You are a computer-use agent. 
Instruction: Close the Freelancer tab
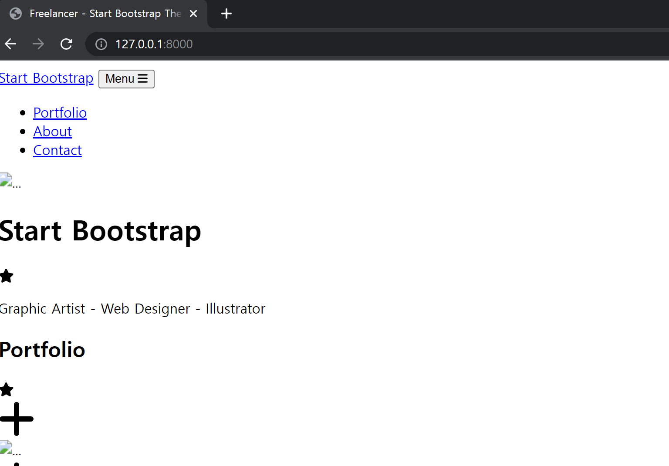point(193,14)
